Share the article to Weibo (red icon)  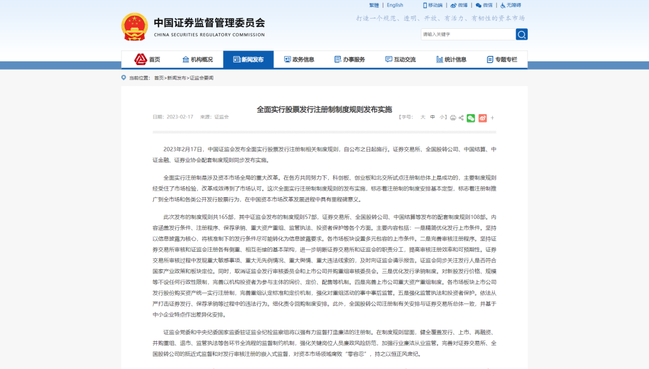(482, 118)
